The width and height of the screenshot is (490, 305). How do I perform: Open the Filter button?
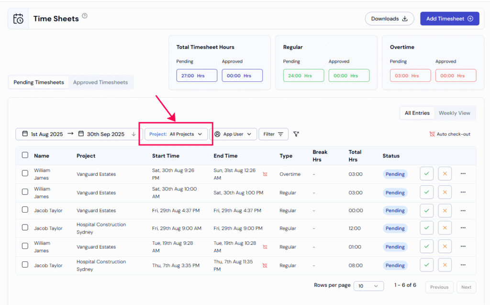[x=273, y=134]
